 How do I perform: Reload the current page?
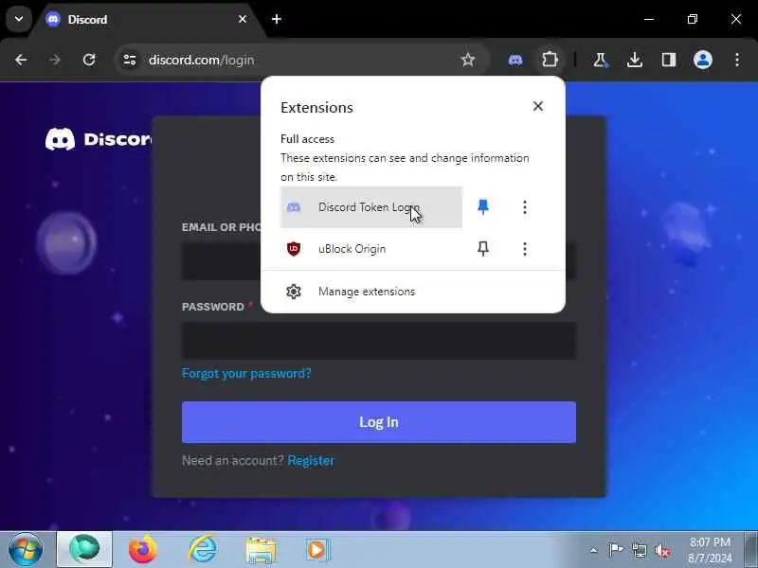pos(89,60)
